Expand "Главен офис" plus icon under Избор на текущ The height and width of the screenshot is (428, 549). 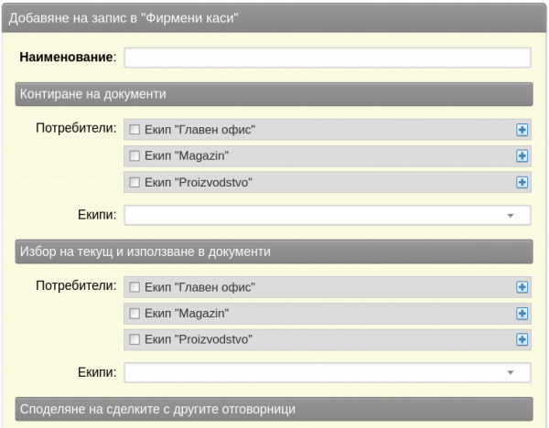click(522, 287)
